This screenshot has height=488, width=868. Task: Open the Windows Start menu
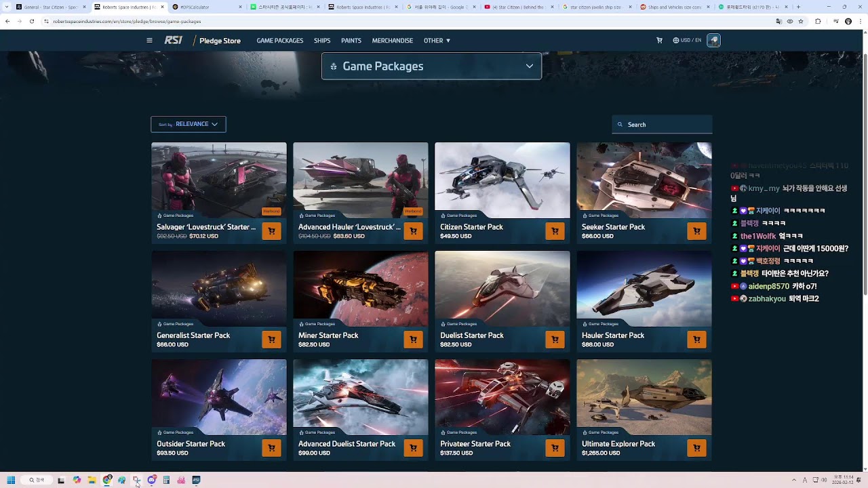coord(11,480)
